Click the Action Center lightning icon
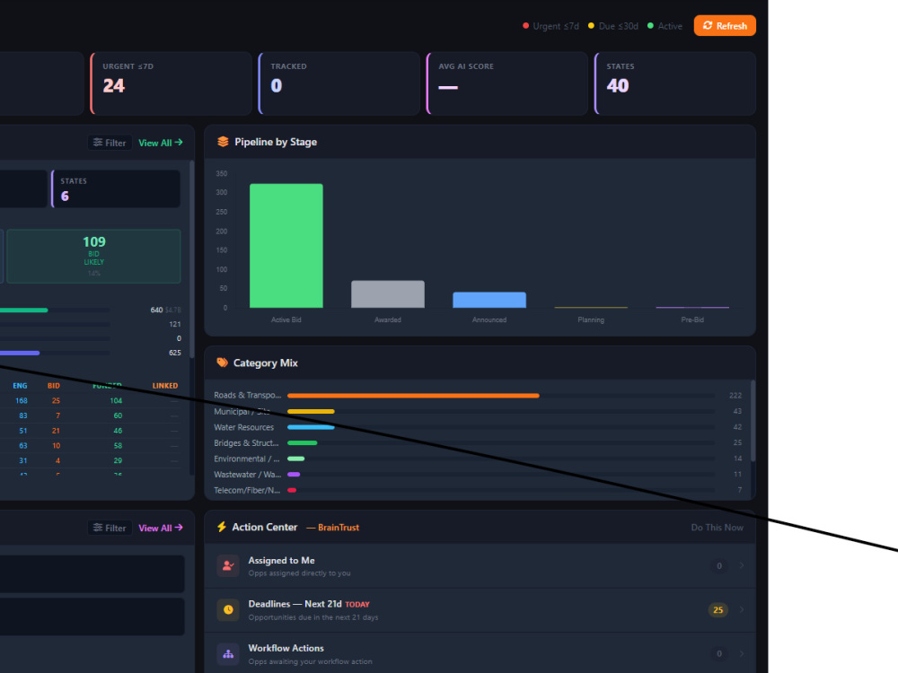The width and height of the screenshot is (898, 673). click(x=222, y=527)
